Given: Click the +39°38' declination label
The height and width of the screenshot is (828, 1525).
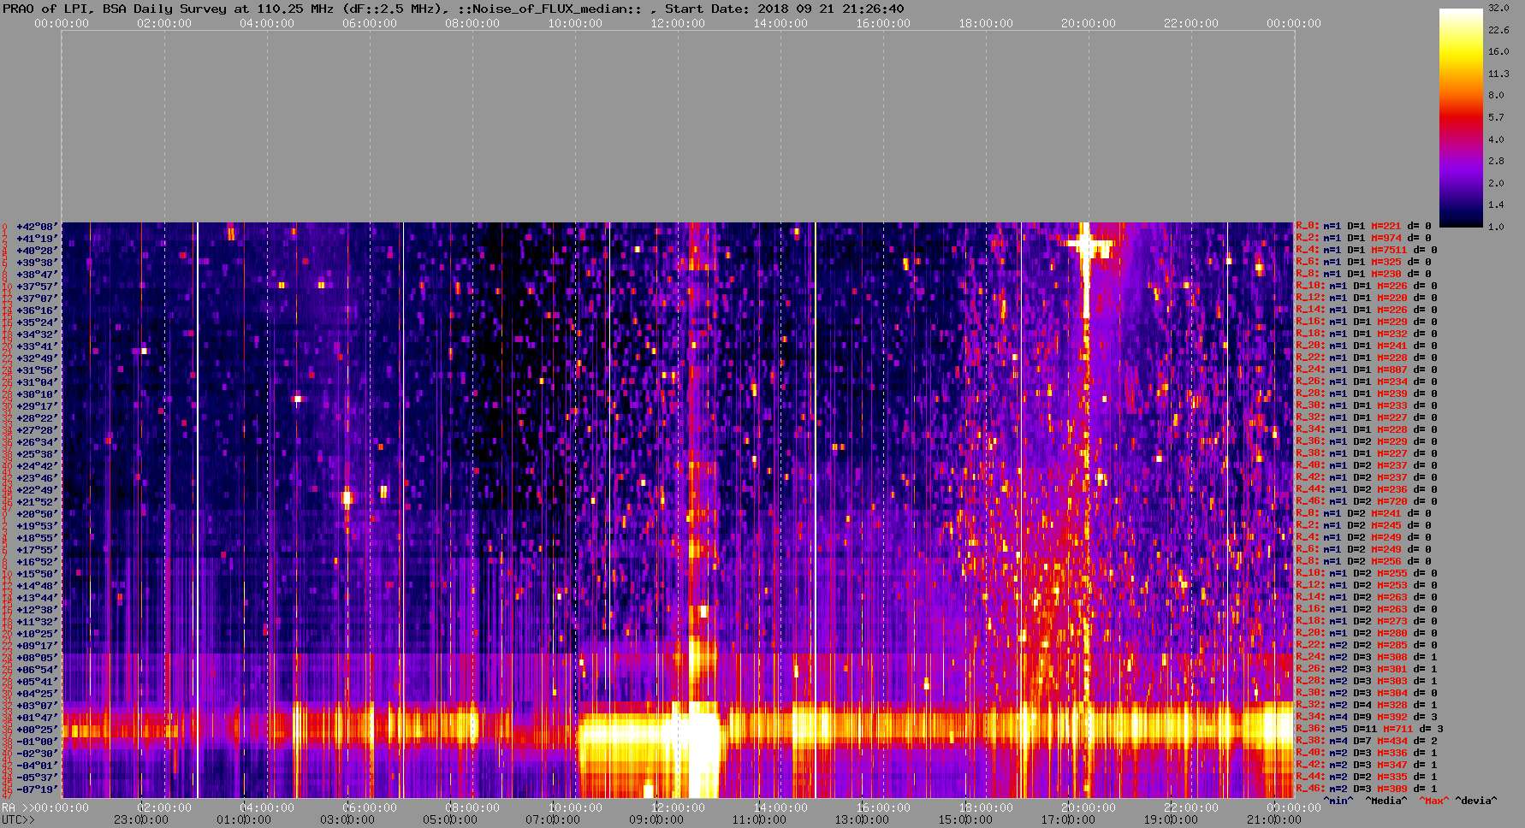Looking at the screenshot, I should (x=37, y=263).
